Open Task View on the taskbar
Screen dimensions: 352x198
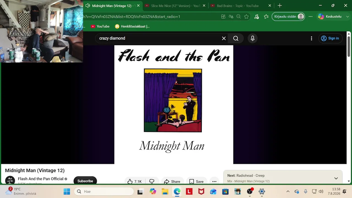(x=140, y=191)
